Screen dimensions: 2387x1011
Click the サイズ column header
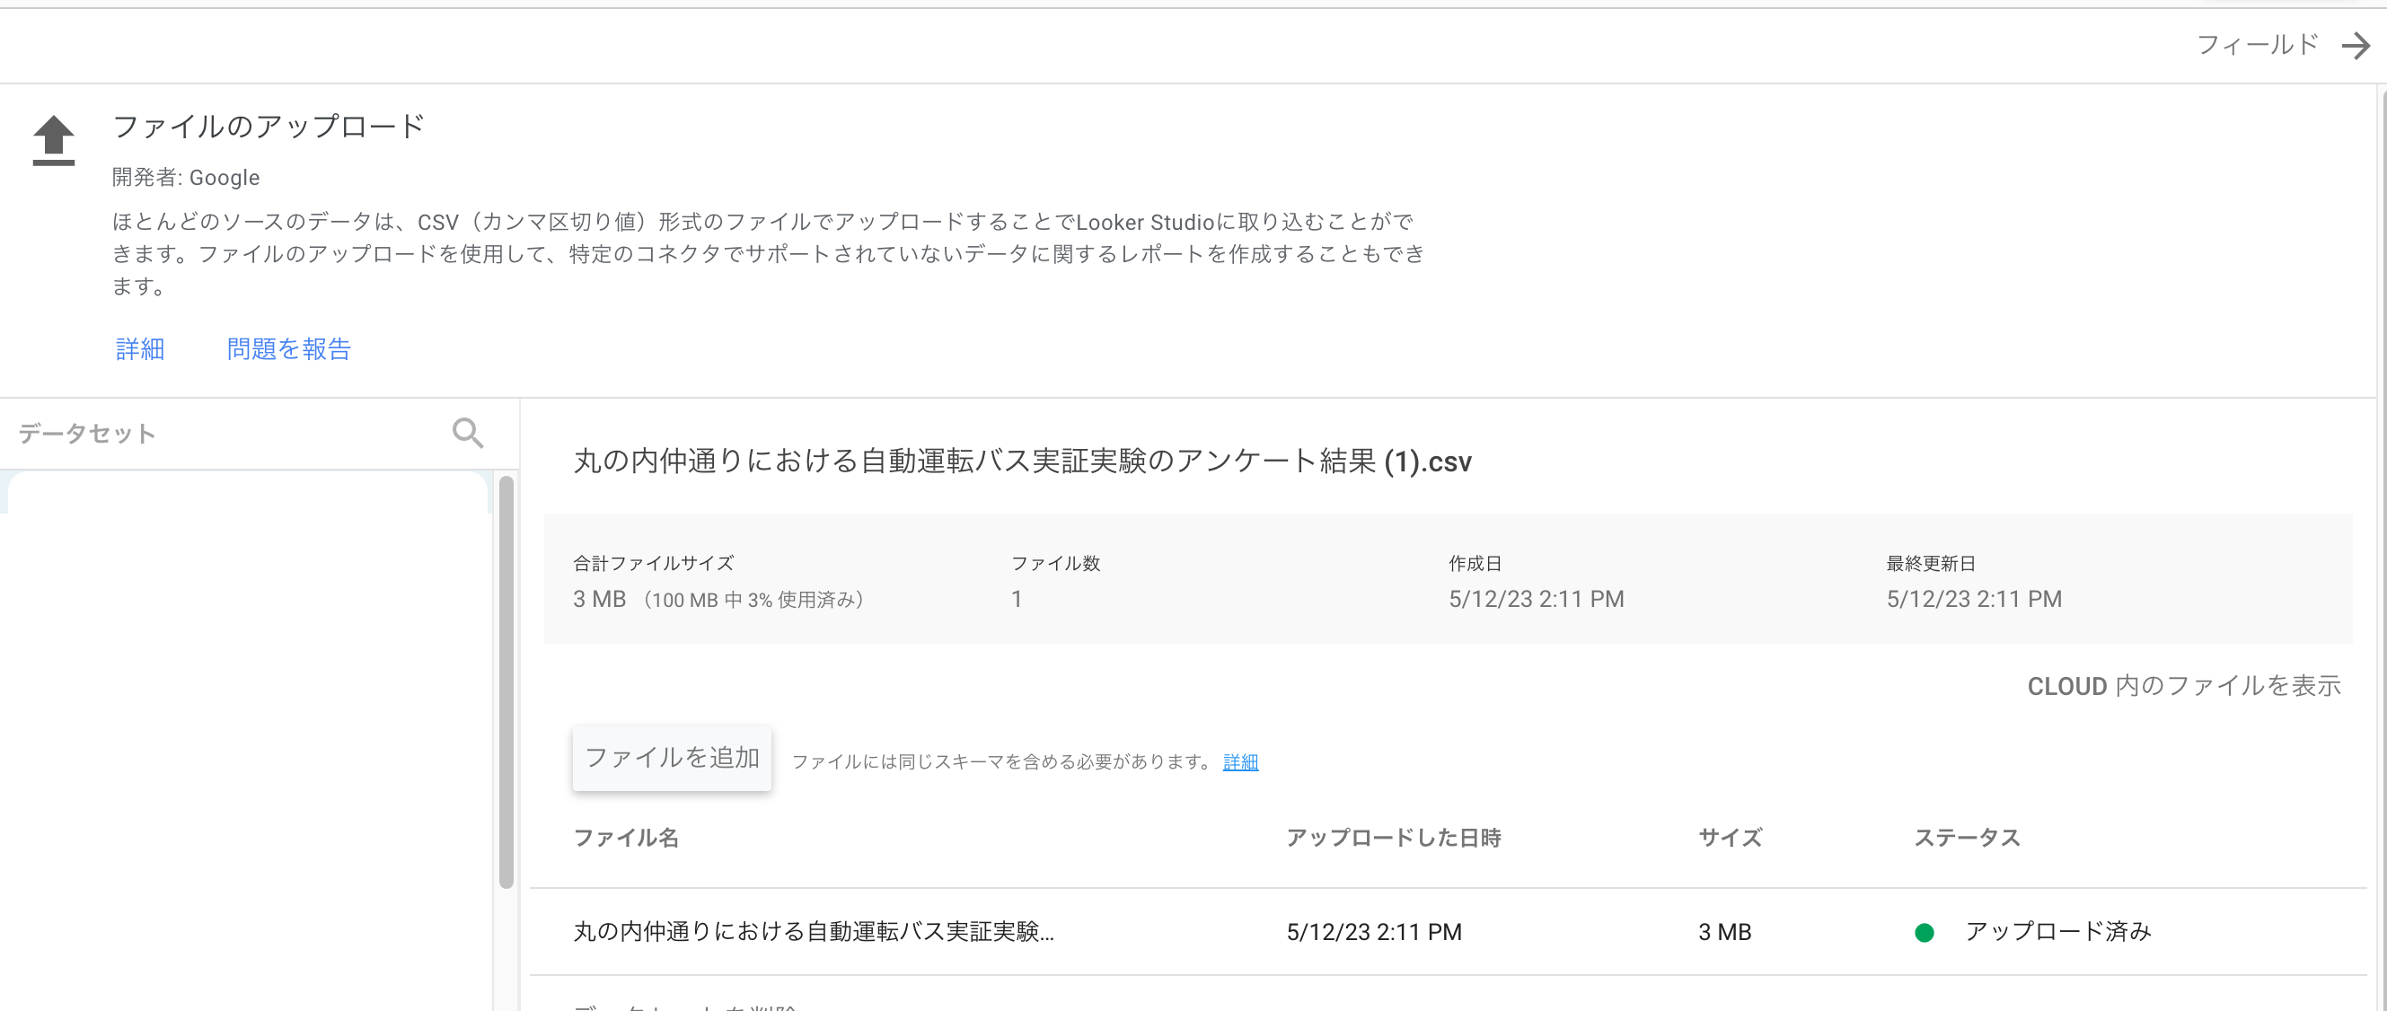pyautogui.click(x=1729, y=838)
